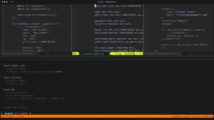Click the '.insert({' line in right pane

[x=167, y=9]
